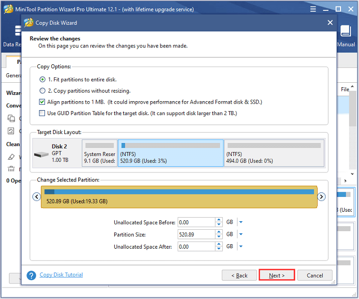Open the Copy Disk Tutorial link
Image resolution: width=359 pixels, height=299 pixels.
[61, 275]
